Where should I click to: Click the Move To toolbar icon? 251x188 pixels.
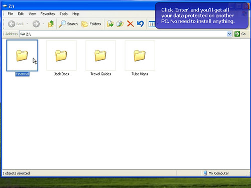(x=110, y=24)
